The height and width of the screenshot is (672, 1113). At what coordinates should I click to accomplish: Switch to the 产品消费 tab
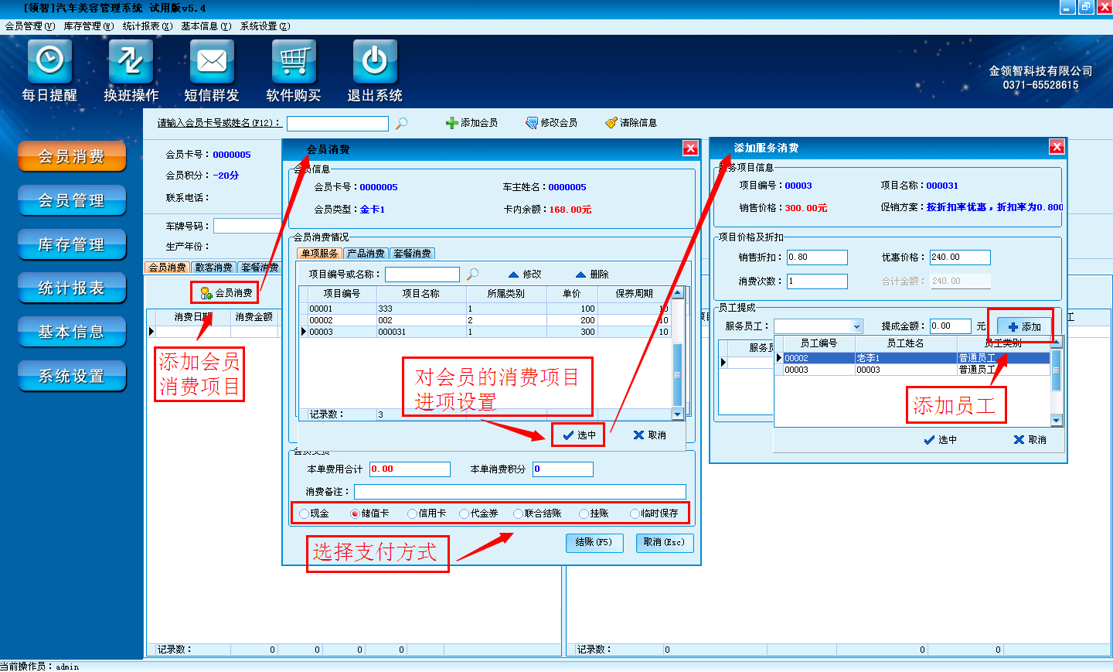pos(366,254)
